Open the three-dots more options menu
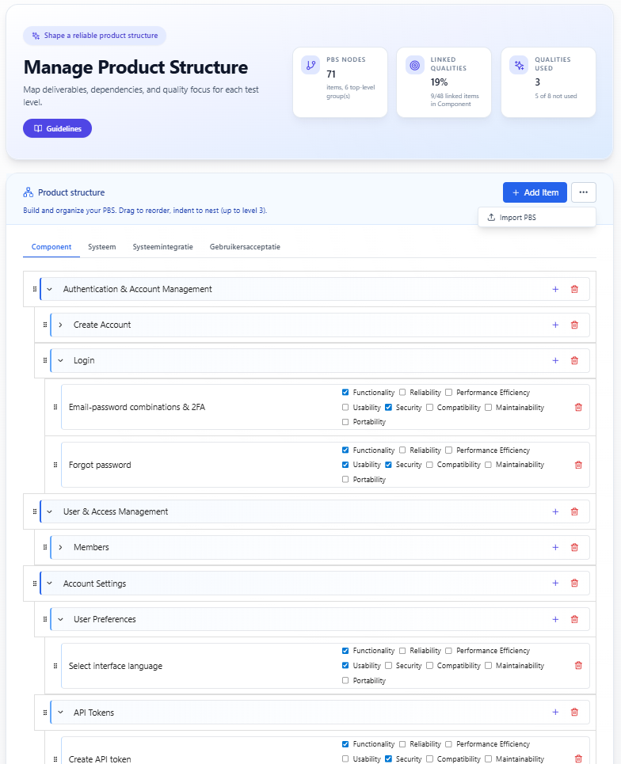 point(584,192)
